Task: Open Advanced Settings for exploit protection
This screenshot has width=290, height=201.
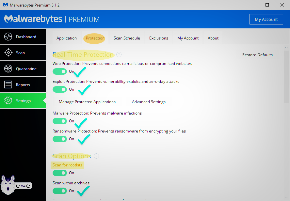Action: pyautogui.click(x=149, y=102)
